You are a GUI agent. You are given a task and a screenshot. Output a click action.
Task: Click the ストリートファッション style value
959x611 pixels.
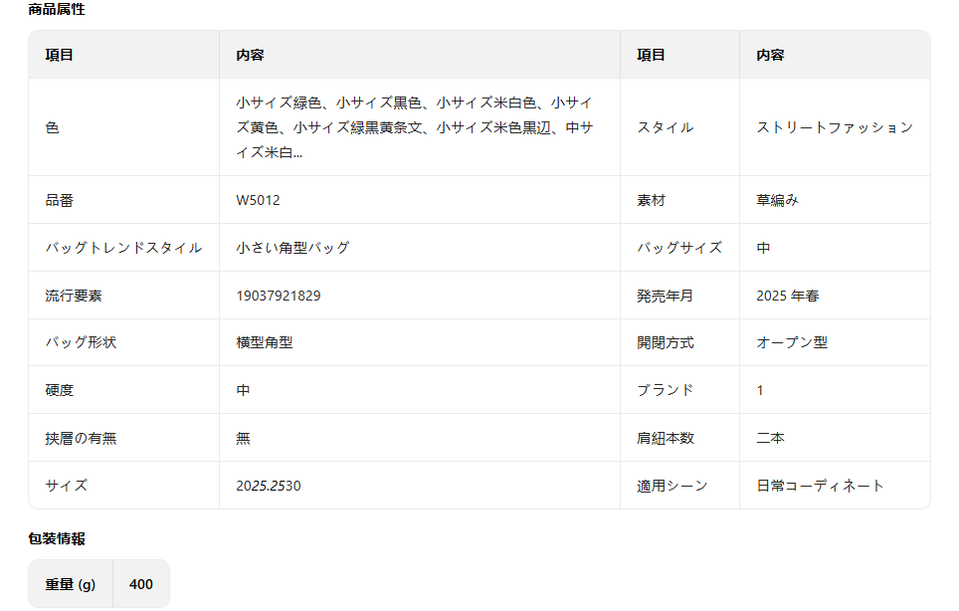tap(834, 127)
